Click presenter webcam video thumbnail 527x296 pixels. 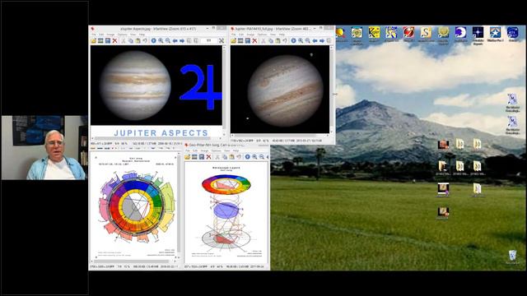coord(44,148)
